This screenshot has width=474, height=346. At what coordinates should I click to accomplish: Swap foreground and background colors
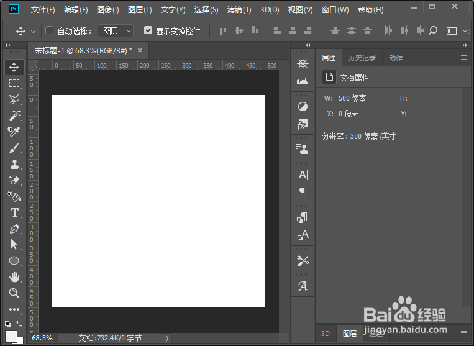pyautogui.click(x=19, y=324)
